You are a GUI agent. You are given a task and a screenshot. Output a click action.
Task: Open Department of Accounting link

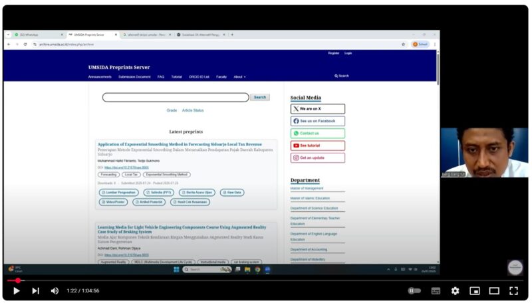pos(309,249)
